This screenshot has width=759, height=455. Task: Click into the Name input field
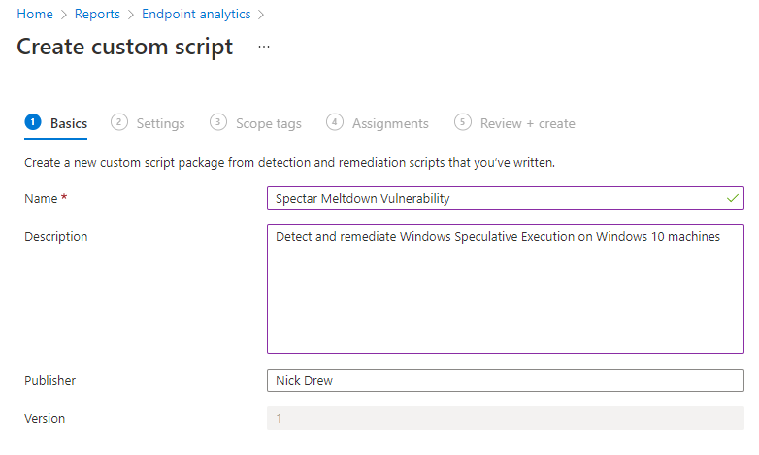coord(506,198)
